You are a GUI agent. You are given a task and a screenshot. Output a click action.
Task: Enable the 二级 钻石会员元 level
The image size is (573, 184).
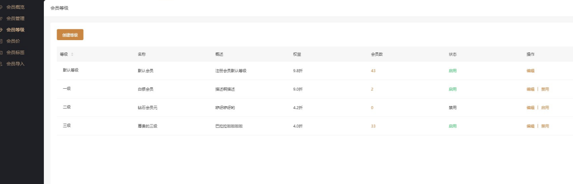(x=545, y=107)
